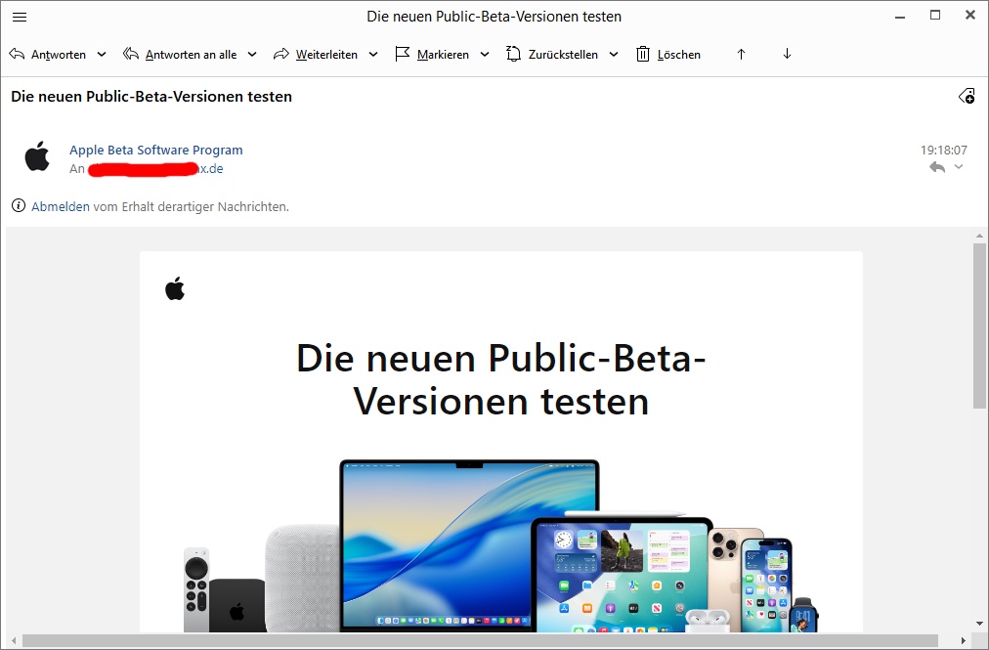Click the info icon beside Abmelden

19,205
